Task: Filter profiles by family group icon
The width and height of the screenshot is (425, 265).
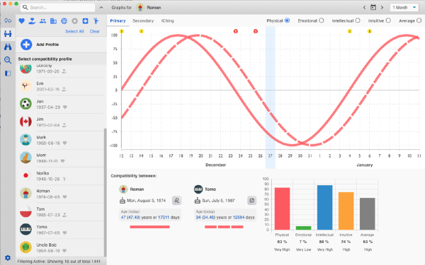Action: click(x=42, y=21)
